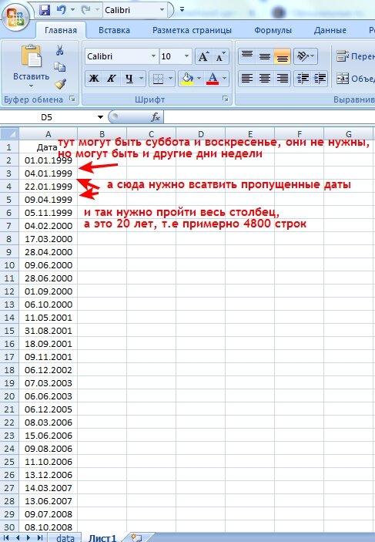Click the merge cells Объе button
The height and width of the screenshot is (542, 375).
[x=355, y=79]
